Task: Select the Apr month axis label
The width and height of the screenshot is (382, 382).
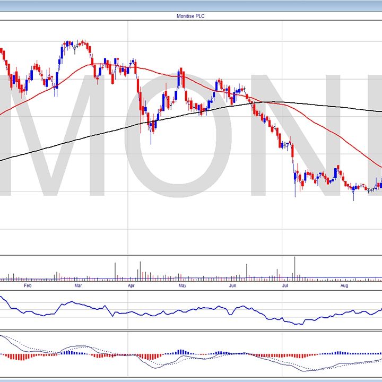Action: 131,286
